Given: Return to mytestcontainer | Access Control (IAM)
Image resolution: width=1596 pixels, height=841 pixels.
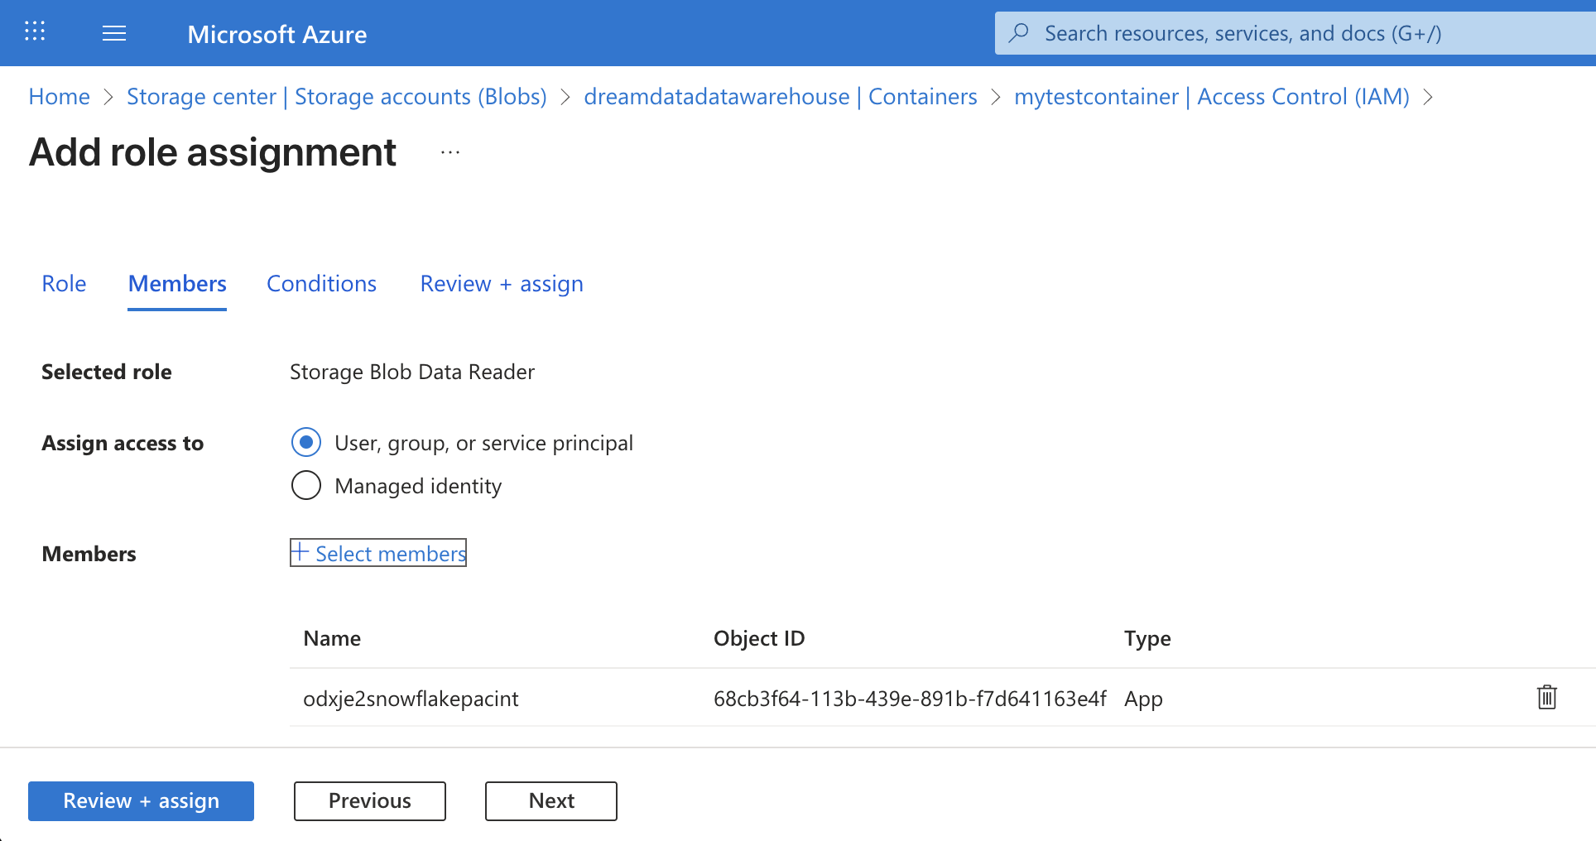Looking at the screenshot, I should pyautogui.click(x=1211, y=97).
